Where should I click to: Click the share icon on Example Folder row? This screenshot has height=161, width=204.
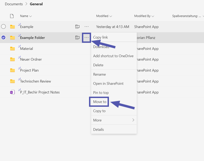77,38
